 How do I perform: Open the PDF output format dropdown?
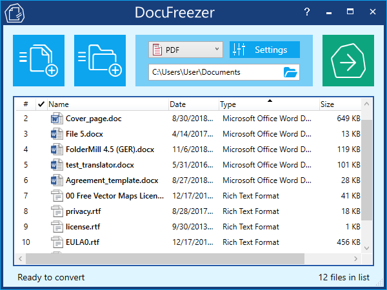(x=186, y=50)
